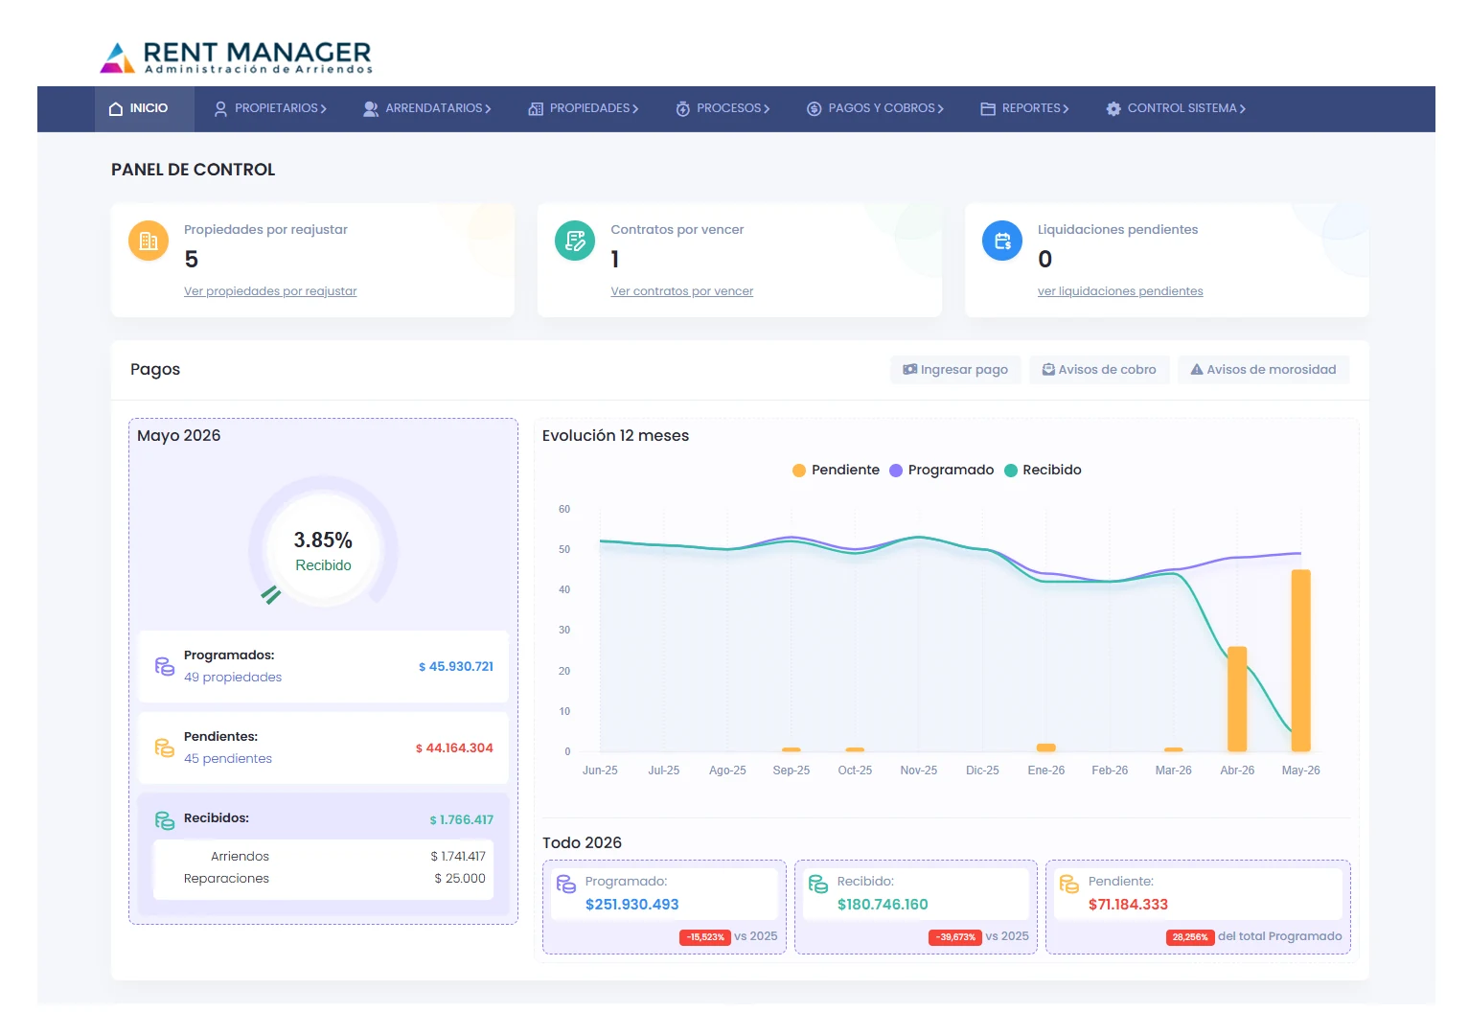Click the warning triangle icon on Avisos de morosidad
The image size is (1469, 1035).
(1197, 369)
